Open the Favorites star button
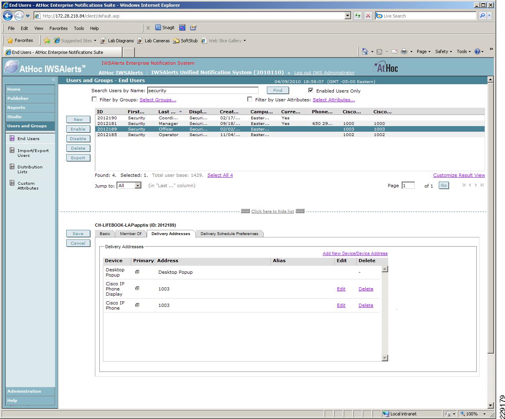The height and width of the screenshot is (419, 505). click(20, 40)
